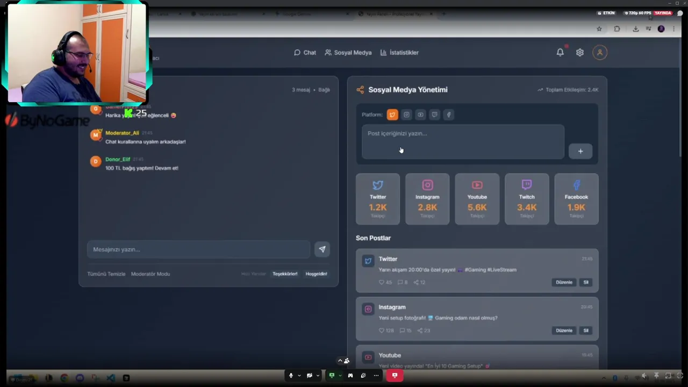The image size is (688, 387).
Task: Click the Donor_Elif username
Action: click(118, 159)
